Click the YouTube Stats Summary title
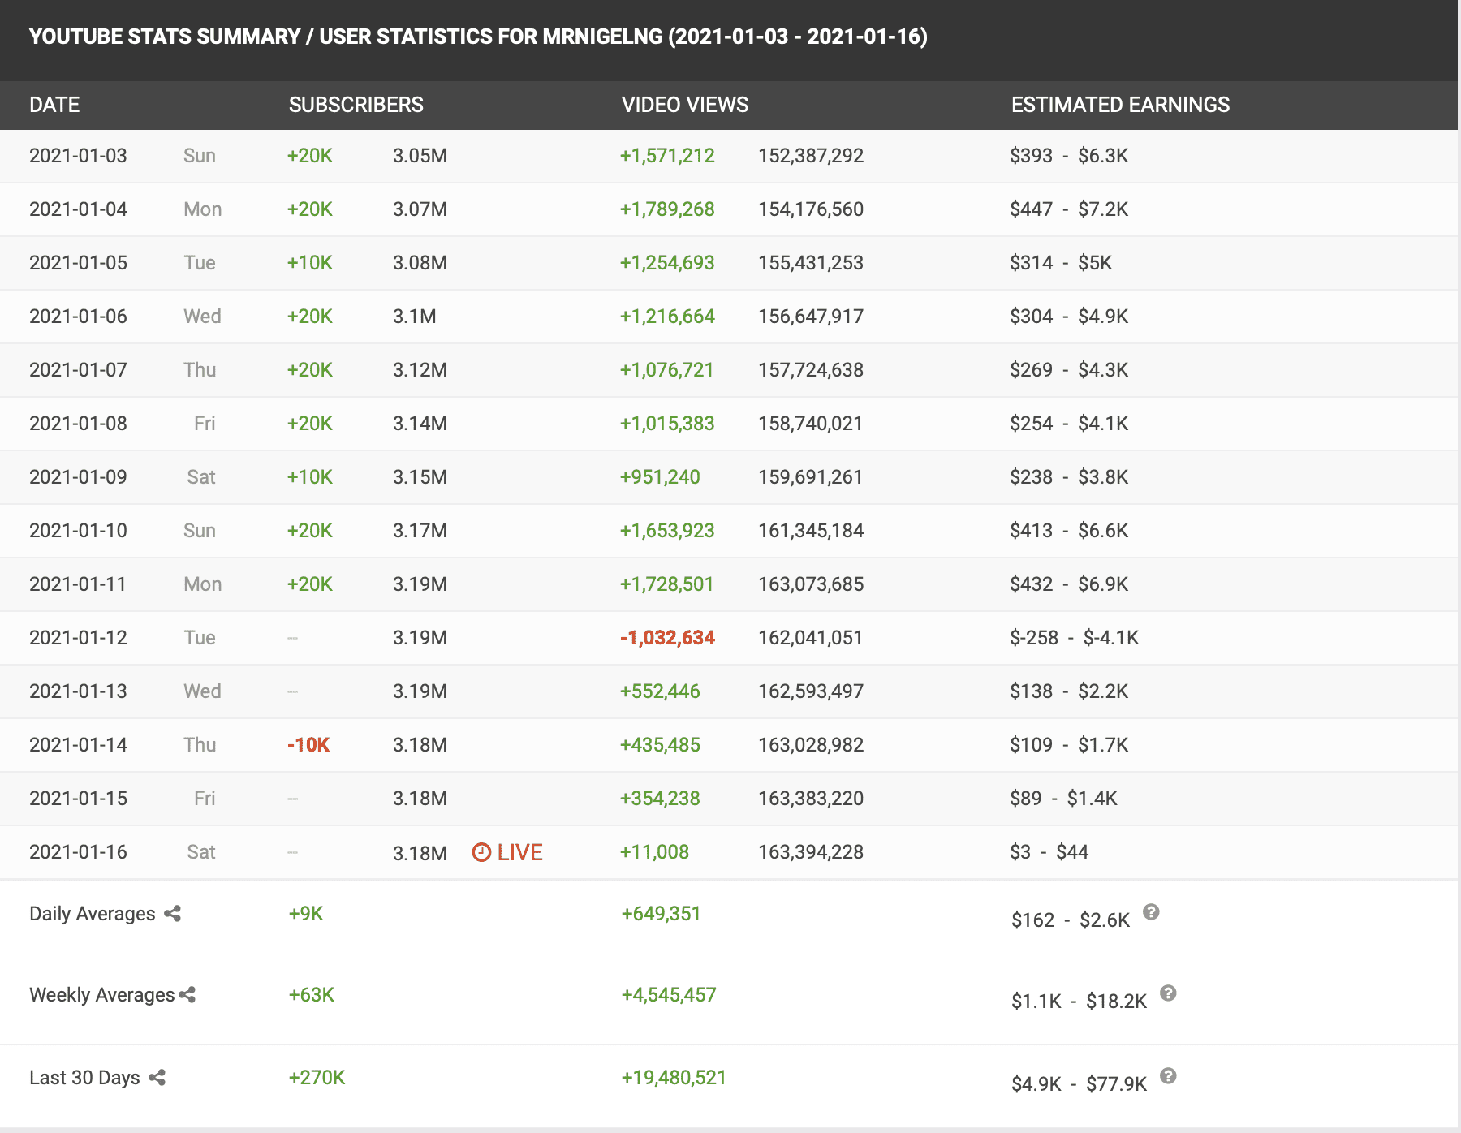Screen dimensions: 1461x1133 click(478, 37)
